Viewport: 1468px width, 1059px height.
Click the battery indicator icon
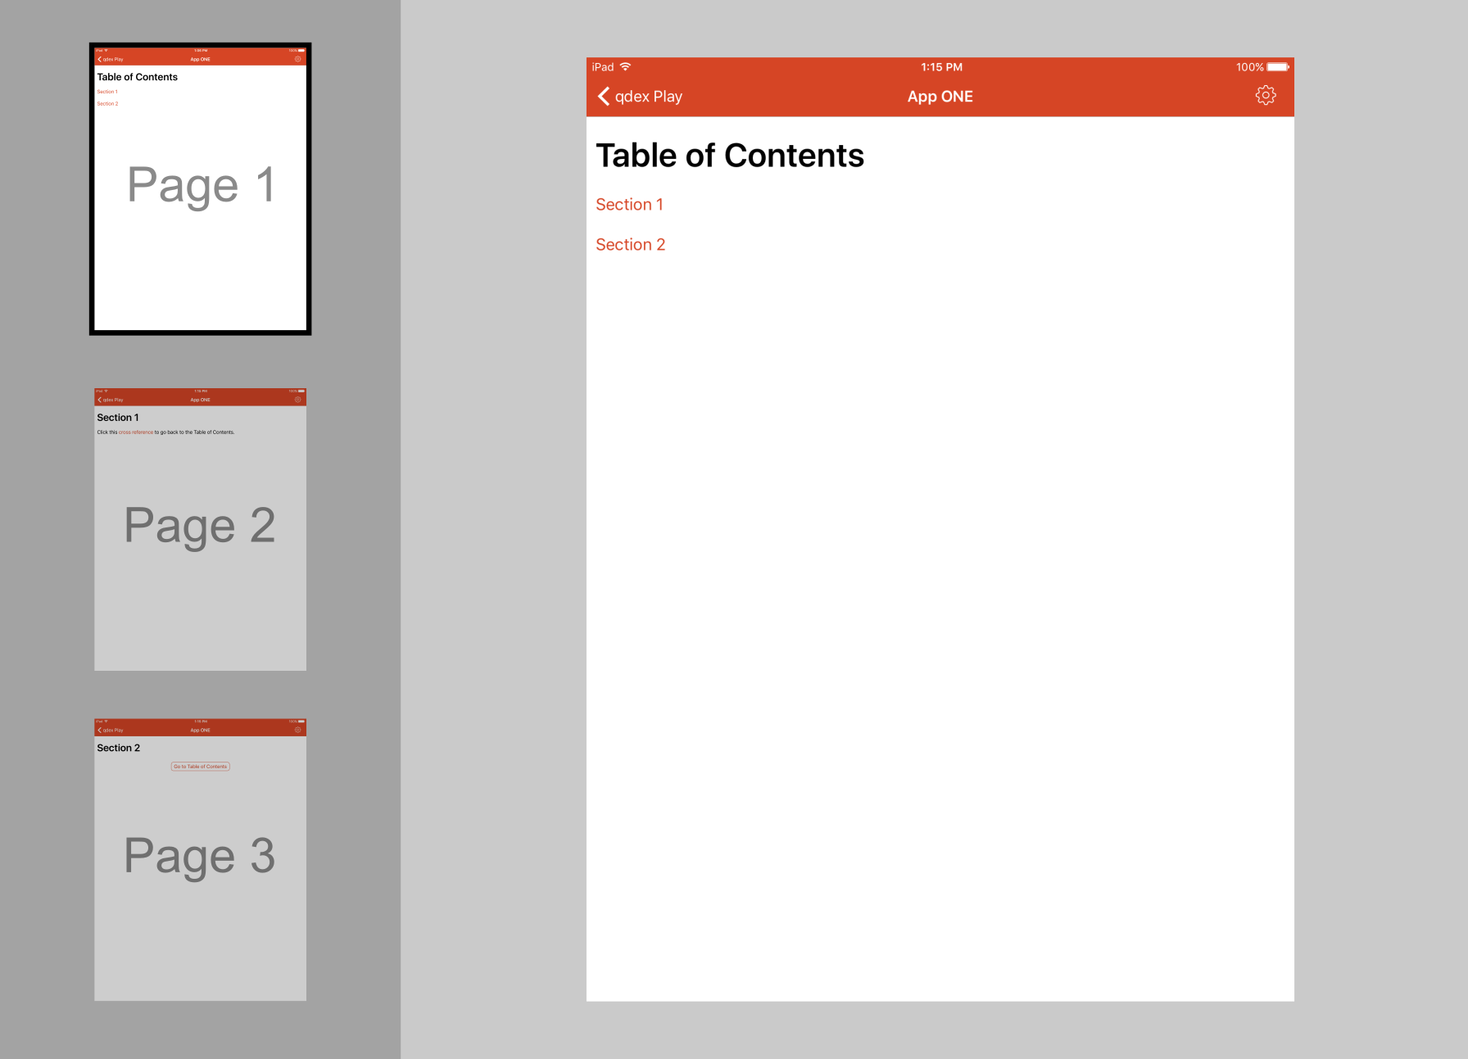[1278, 67]
